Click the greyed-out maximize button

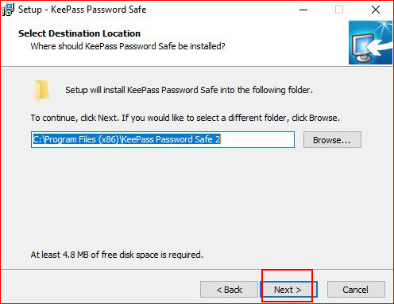[339, 10]
